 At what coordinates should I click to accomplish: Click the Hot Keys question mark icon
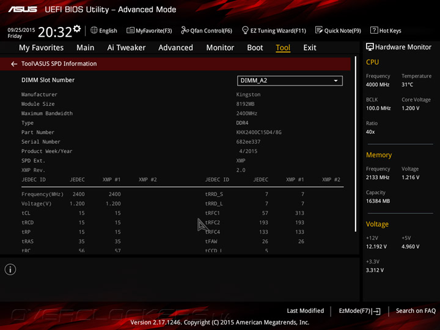coord(374,30)
